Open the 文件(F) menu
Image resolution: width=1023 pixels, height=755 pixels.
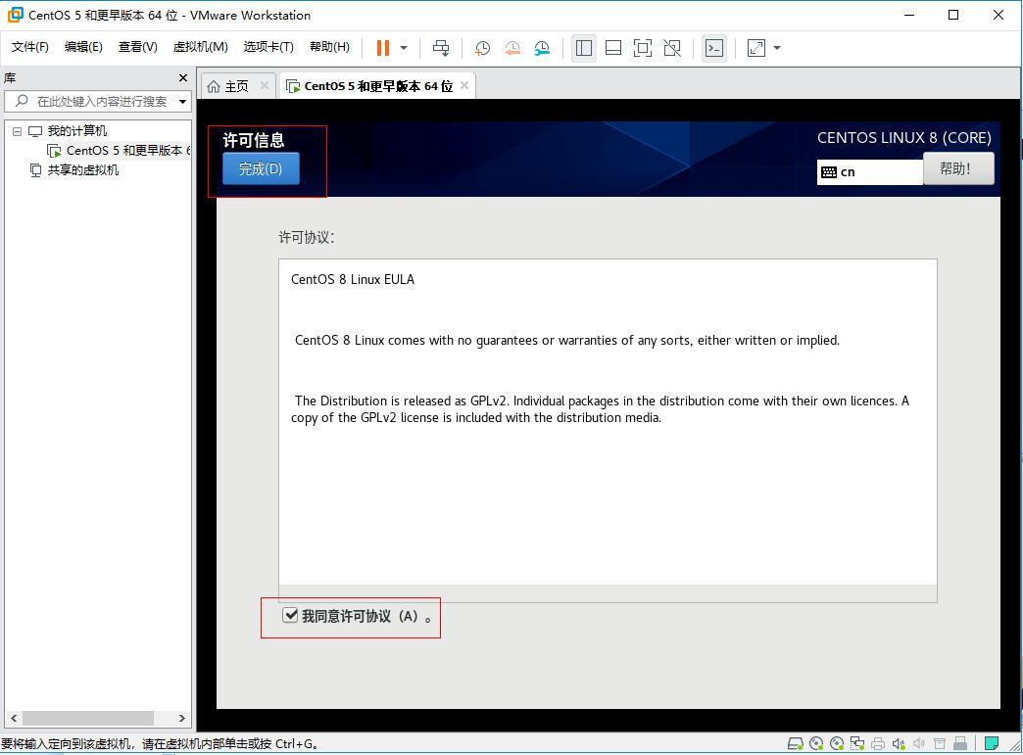(30, 47)
